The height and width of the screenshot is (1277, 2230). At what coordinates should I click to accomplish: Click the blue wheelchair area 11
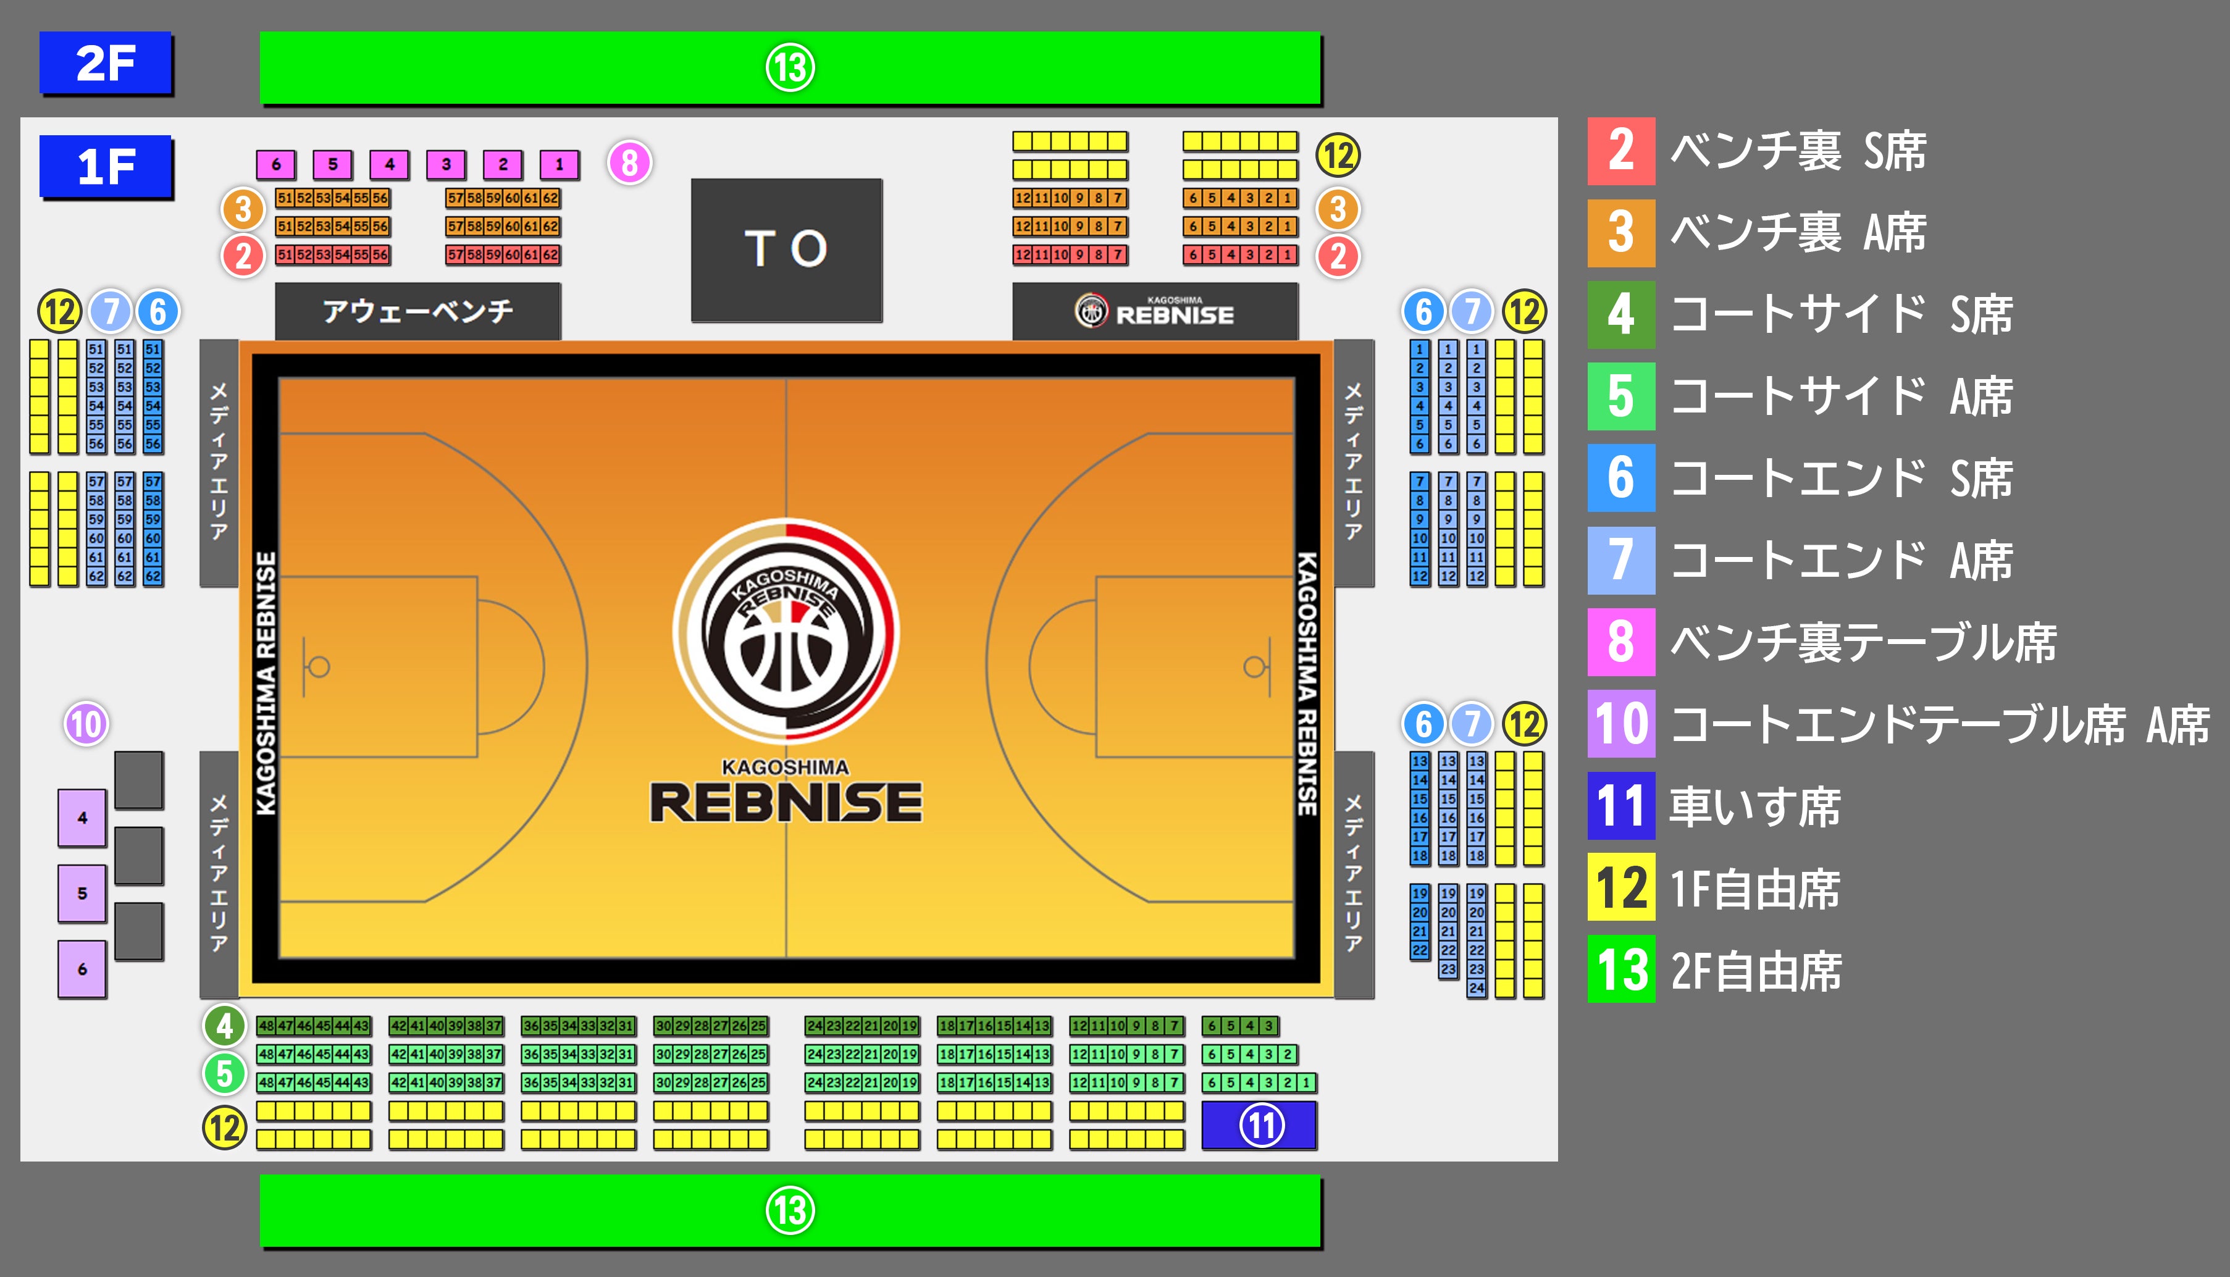pos(1259,1125)
